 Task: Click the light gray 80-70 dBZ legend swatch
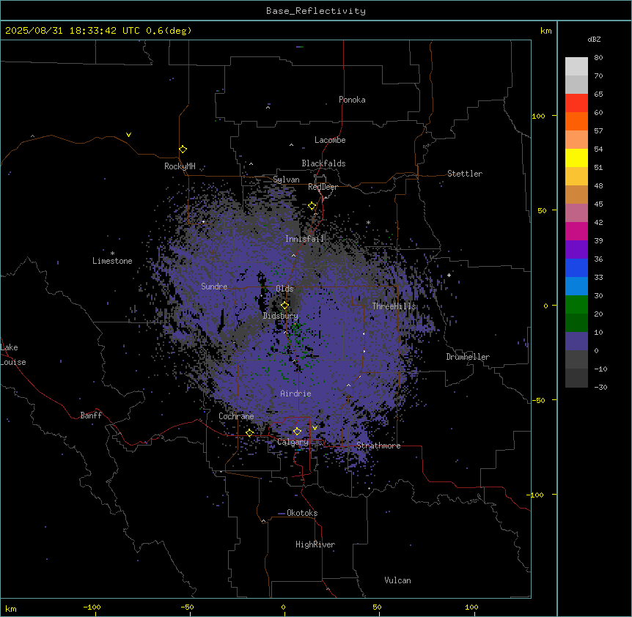pos(576,67)
